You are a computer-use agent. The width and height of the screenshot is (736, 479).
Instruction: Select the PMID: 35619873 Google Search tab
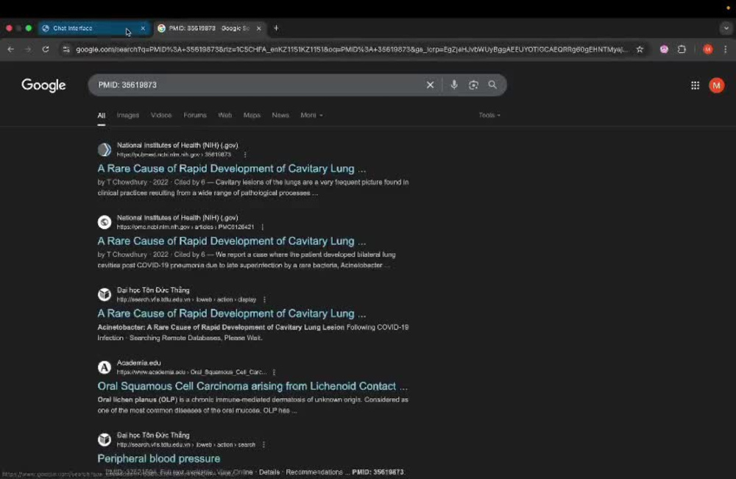[209, 28]
